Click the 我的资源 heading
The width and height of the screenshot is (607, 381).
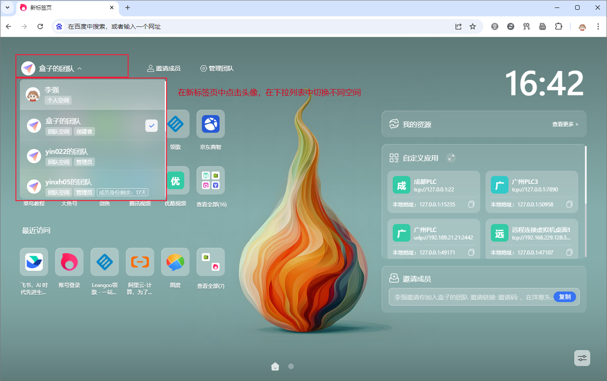[417, 124]
